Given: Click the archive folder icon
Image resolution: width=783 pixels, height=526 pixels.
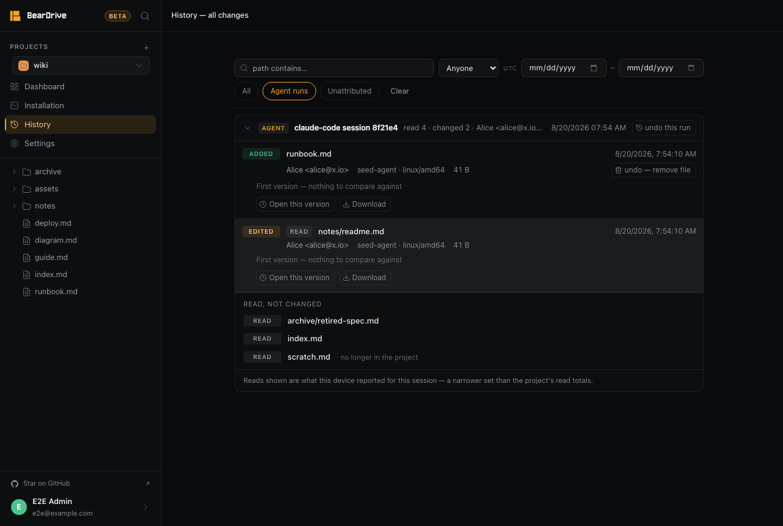Looking at the screenshot, I should coord(26,172).
